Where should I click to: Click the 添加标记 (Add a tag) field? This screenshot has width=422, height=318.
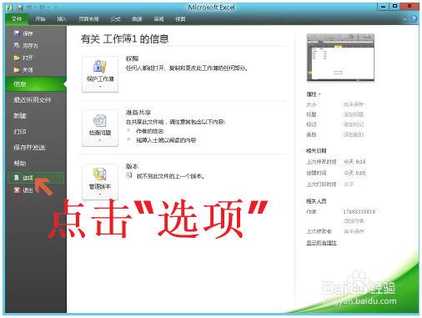(354, 124)
